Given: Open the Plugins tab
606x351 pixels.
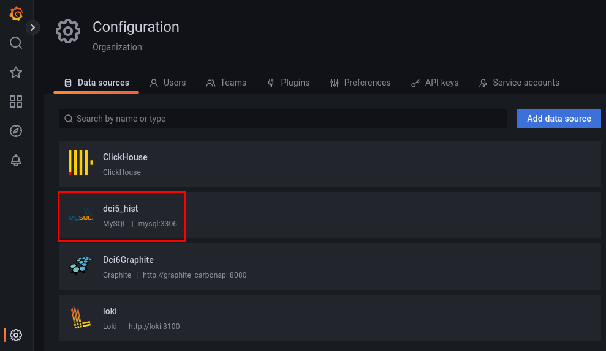Looking at the screenshot, I should click(x=289, y=83).
